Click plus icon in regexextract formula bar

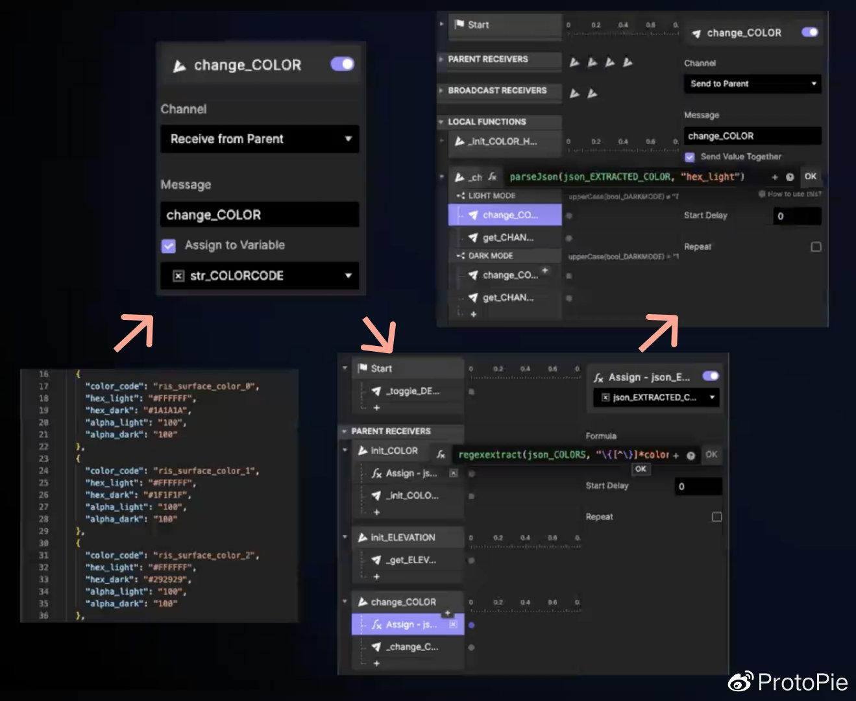(x=676, y=455)
